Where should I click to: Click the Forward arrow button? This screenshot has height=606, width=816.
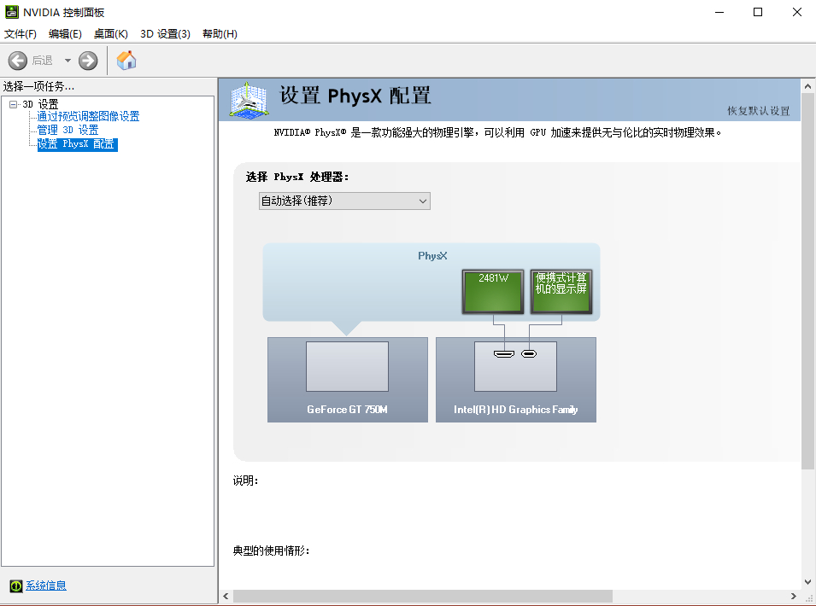88,61
